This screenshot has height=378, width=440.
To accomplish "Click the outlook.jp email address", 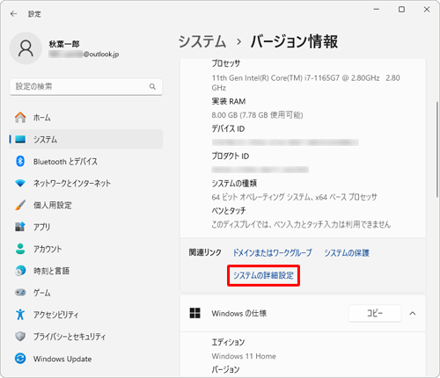I will (84, 55).
